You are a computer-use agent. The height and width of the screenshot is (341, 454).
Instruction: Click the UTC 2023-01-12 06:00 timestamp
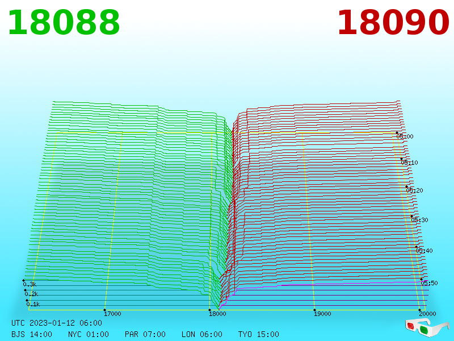coord(57,323)
